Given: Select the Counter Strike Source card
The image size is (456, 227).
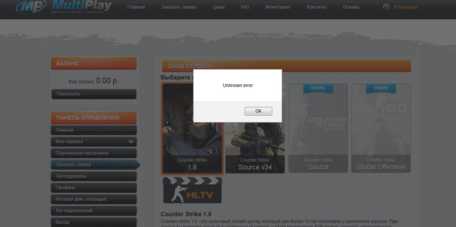Looking at the screenshot, I should pyautogui.click(x=318, y=128).
